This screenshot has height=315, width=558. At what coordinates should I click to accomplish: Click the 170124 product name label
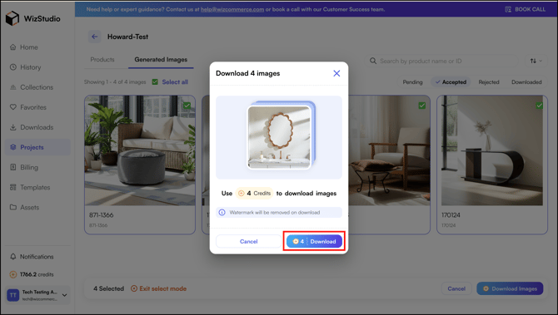(451, 215)
